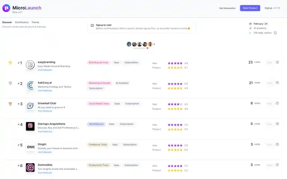Click info icon in Snowball Club row

[x=277, y=103]
